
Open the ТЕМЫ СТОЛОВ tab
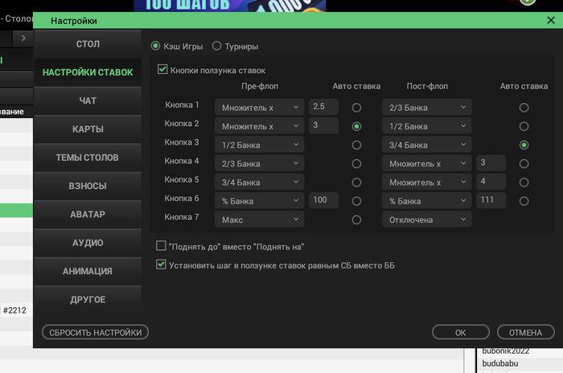tap(88, 158)
